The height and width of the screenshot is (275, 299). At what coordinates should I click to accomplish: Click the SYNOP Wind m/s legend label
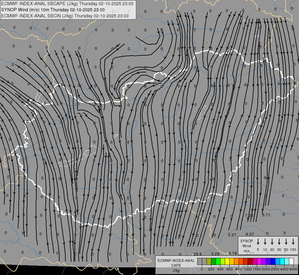click(x=246, y=246)
